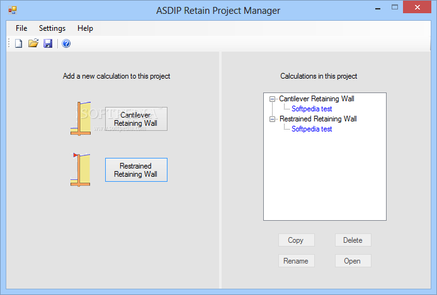Click the toolbar grip handle

click(9, 43)
